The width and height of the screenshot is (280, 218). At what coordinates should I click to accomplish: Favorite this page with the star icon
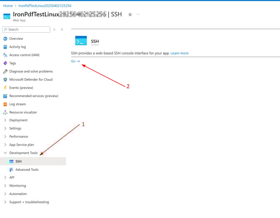coord(130,15)
